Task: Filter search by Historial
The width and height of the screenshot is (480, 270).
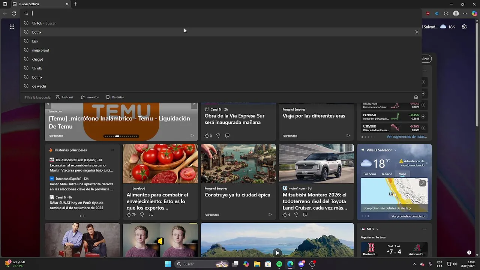Action: click(x=64, y=97)
